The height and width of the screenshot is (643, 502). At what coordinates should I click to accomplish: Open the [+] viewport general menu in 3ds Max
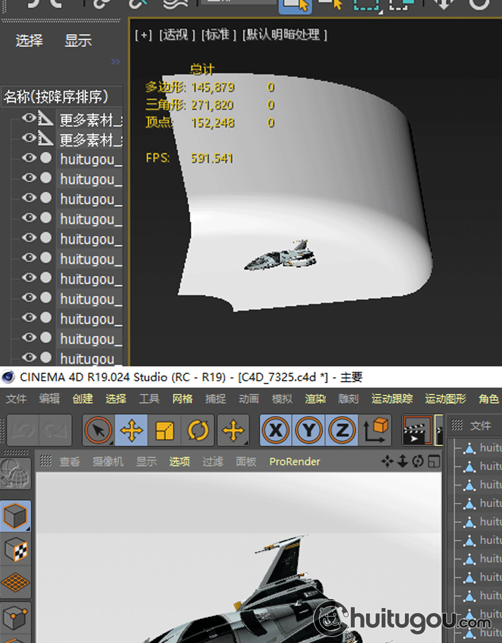point(143,35)
